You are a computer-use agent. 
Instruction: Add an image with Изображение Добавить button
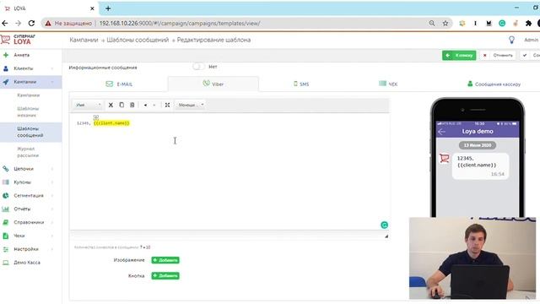click(x=165, y=260)
